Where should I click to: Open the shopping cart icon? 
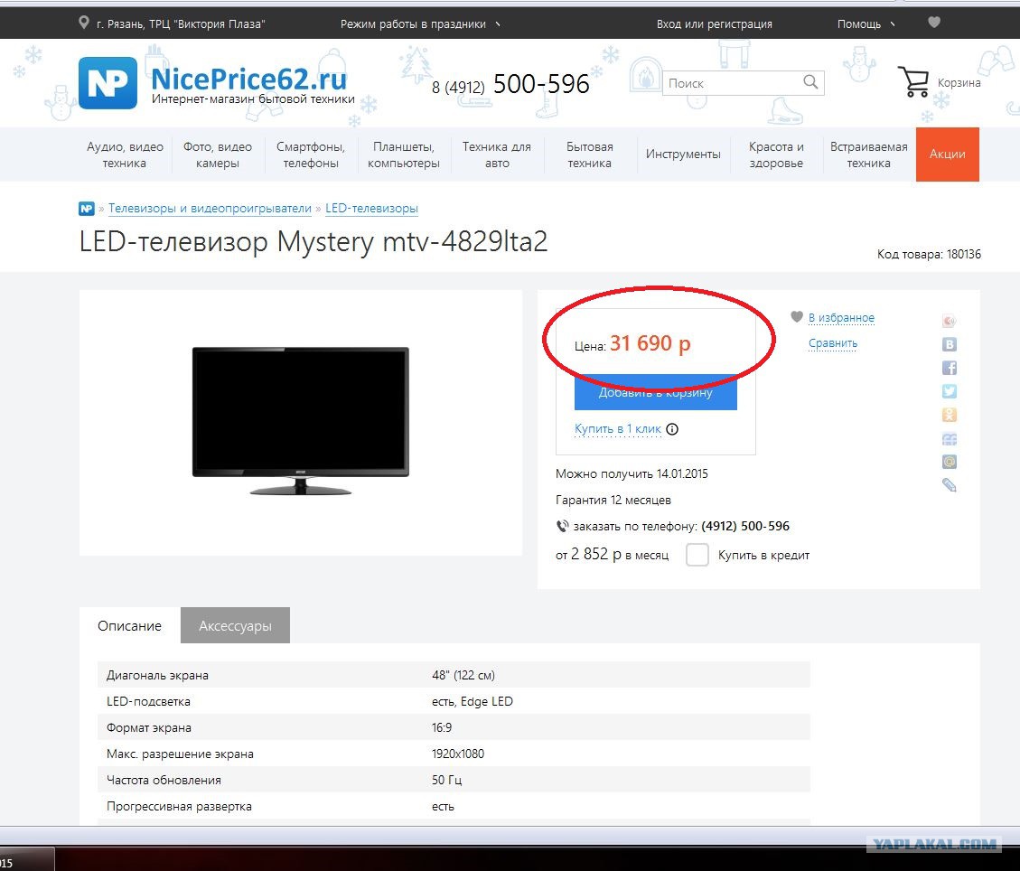pos(914,81)
